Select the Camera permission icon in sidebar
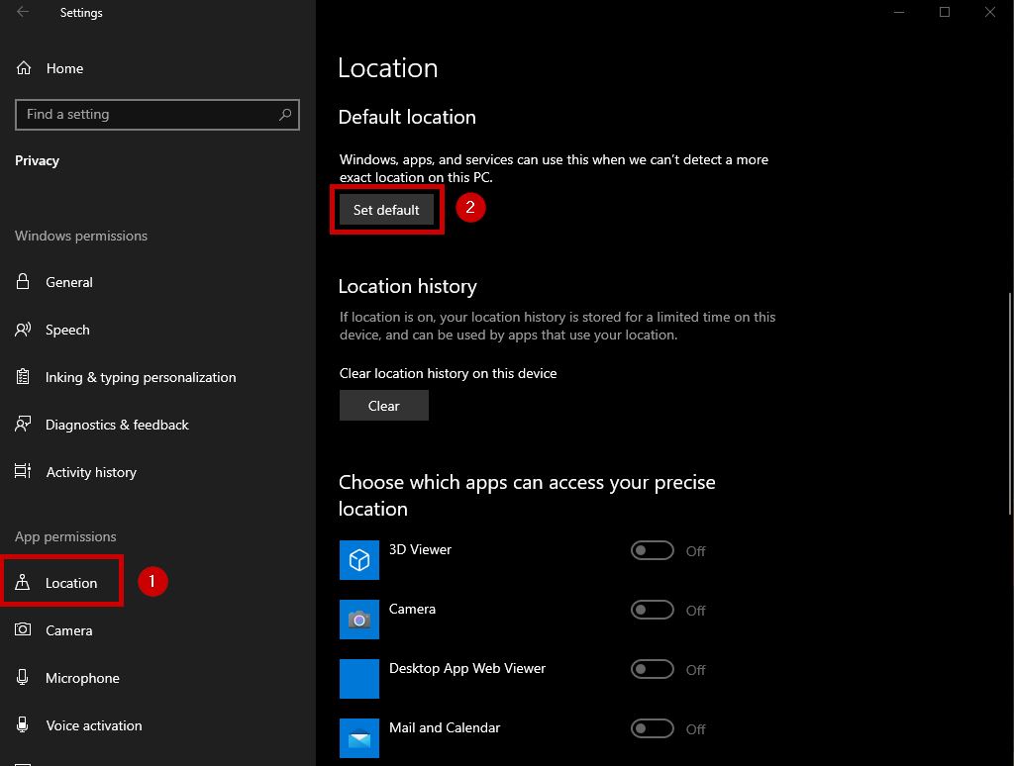This screenshot has height=766, width=1014. tap(24, 630)
